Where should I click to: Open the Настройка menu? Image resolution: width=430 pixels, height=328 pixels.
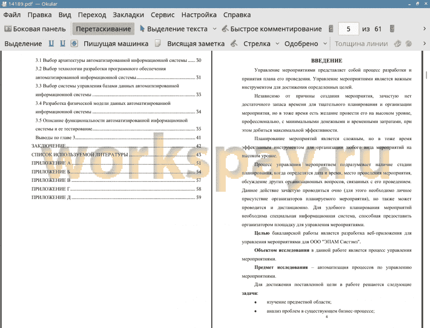point(199,15)
